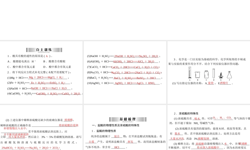
Task: Click the red answer 将水倒入浓硫酸中
Action: point(208,147)
